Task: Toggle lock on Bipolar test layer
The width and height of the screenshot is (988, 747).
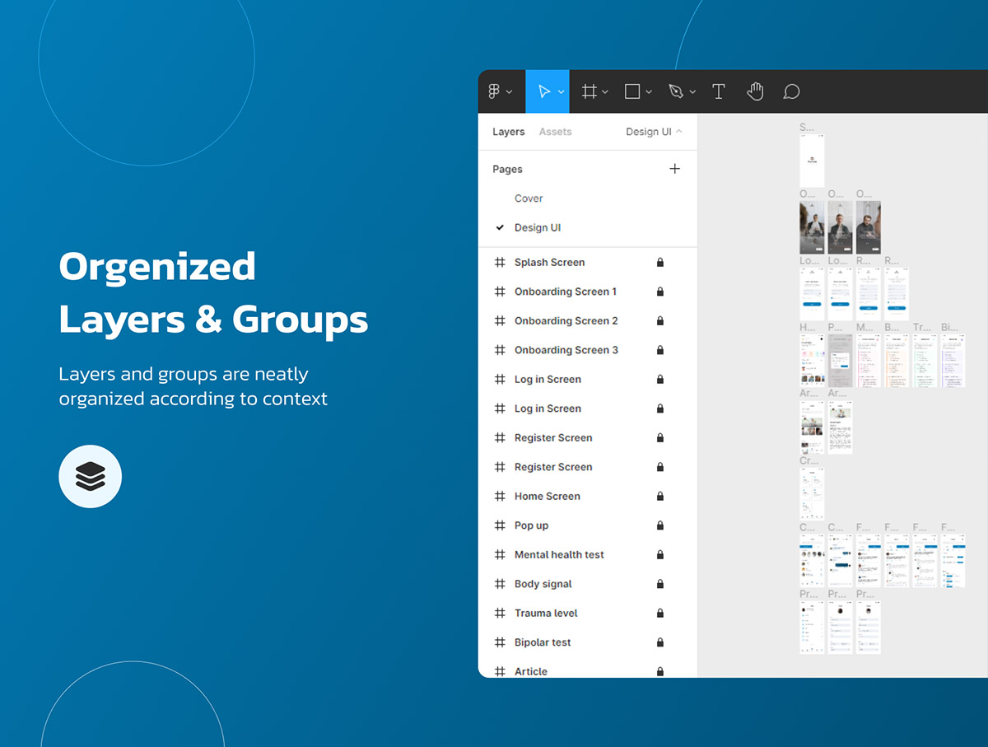Action: [x=660, y=642]
